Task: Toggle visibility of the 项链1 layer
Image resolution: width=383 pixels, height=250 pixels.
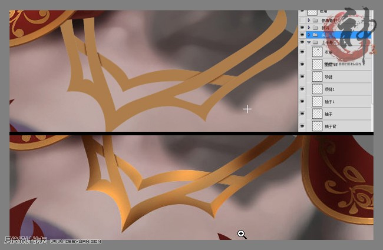Action: pos(302,89)
